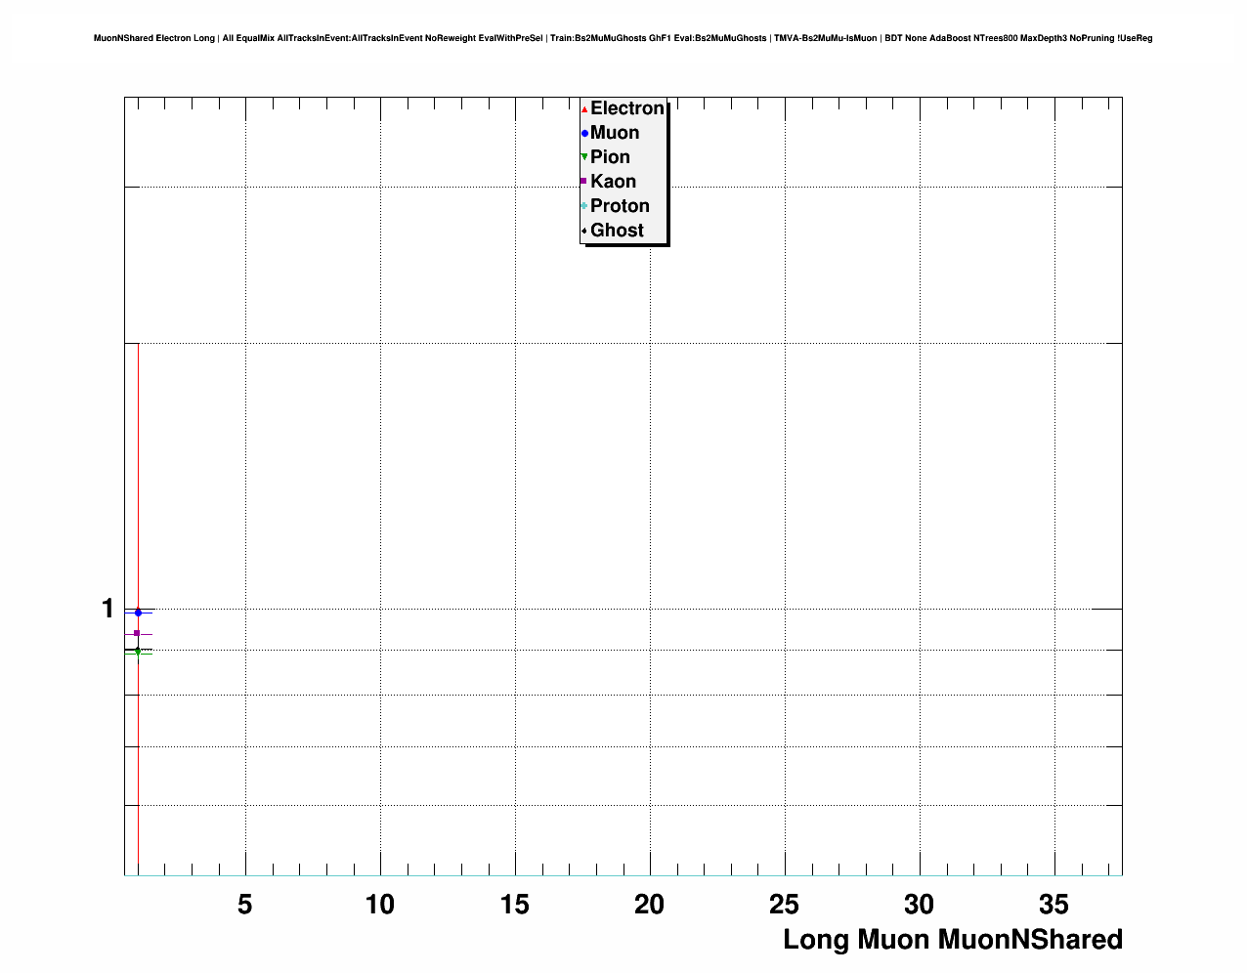Image resolution: width=1247 pixels, height=973 pixels.
Task: Click x-axis tick label 10
Action: tap(380, 906)
